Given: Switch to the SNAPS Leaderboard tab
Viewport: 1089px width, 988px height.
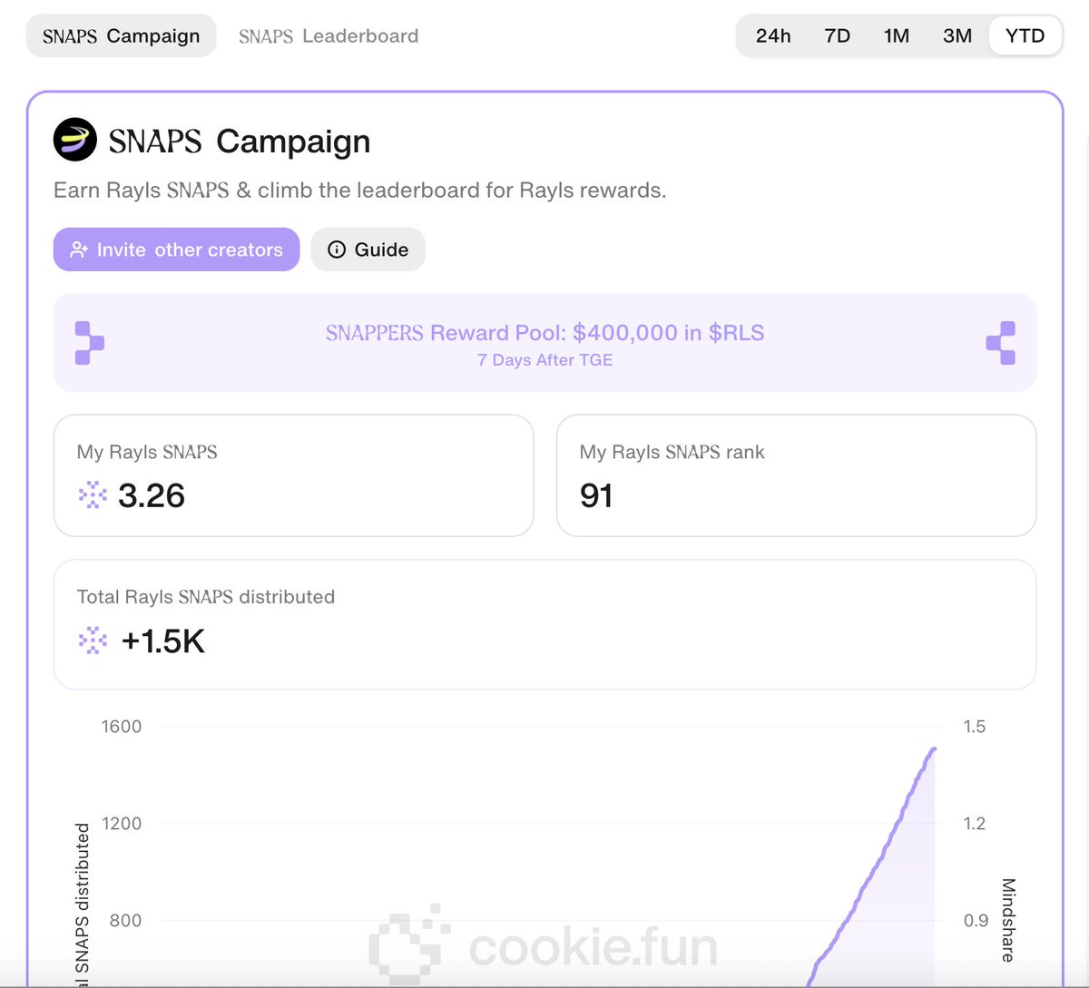Looking at the screenshot, I should pos(329,36).
